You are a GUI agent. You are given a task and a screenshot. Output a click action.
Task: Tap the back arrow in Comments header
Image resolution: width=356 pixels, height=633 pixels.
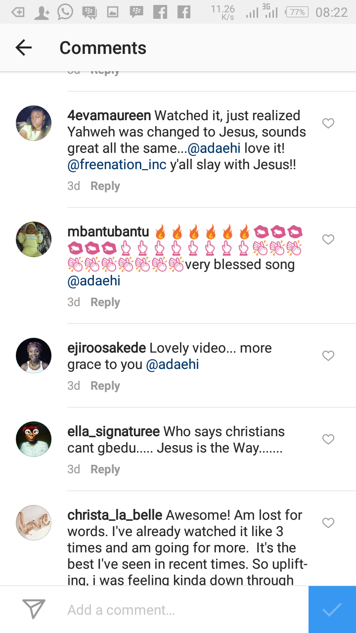pyautogui.click(x=23, y=47)
